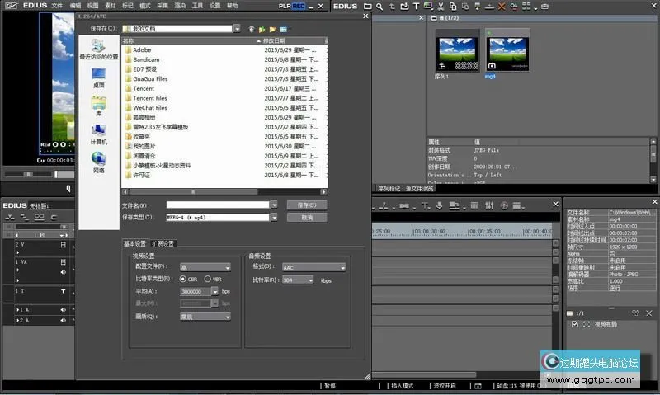Screen dimensions: 660x395
Task: Expand the audio format AAC dropdown
Action: pos(342,267)
